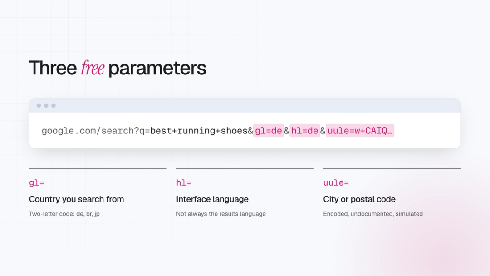Select the highlighted 'gl=de' parameter
490x276 pixels.
click(x=269, y=131)
